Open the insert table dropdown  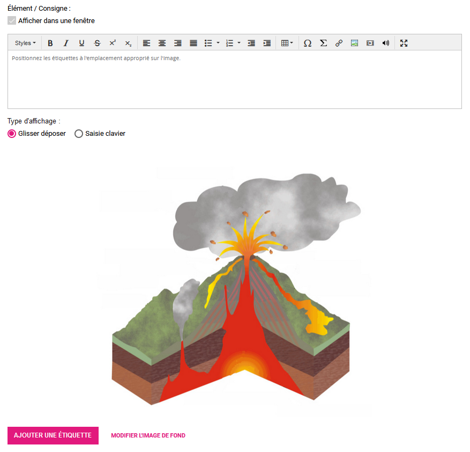click(287, 43)
